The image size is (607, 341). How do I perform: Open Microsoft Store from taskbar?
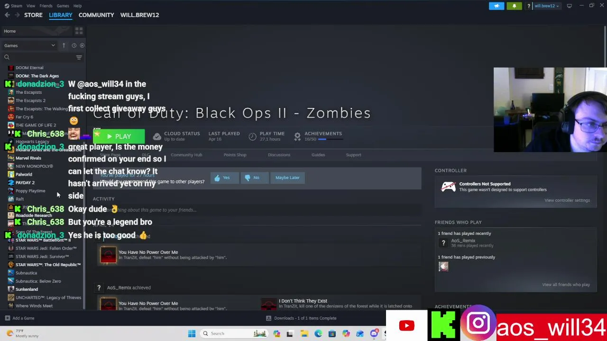pyautogui.click(x=332, y=333)
